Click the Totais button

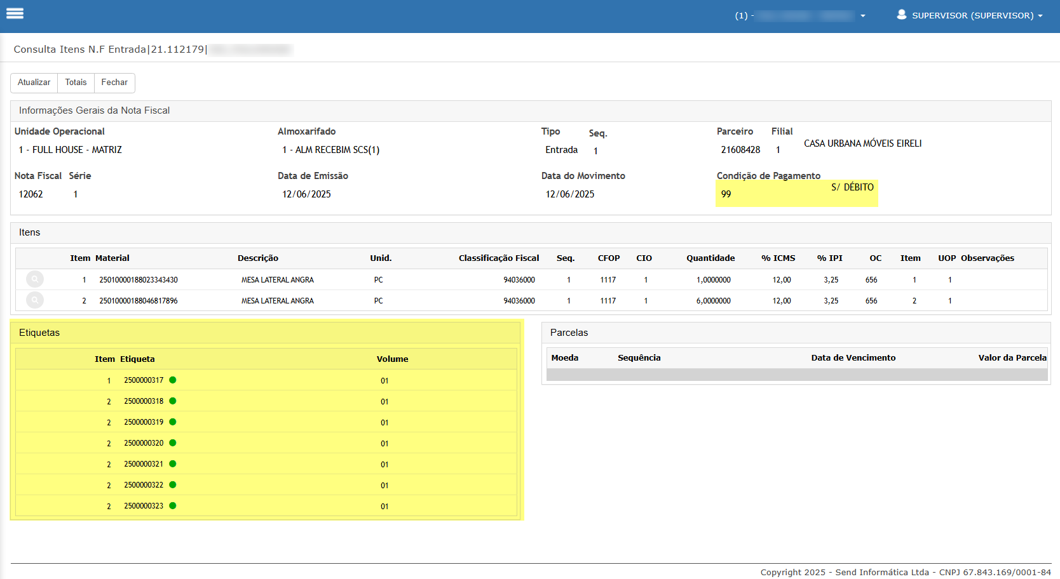click(x=76, y=83)
